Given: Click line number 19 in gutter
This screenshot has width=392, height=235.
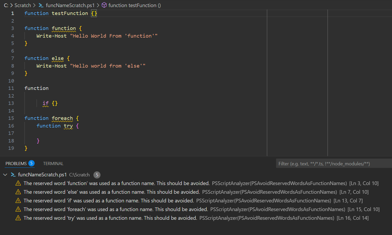Looking at the screenshot, I should coord(11,148).
